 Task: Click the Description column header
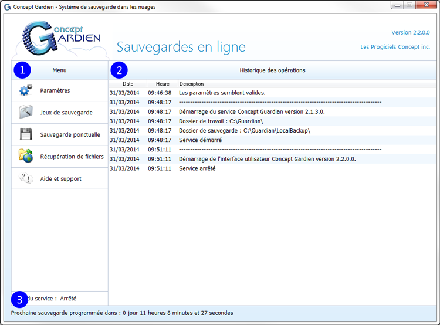pyautogui.click(x=191, y=84)
